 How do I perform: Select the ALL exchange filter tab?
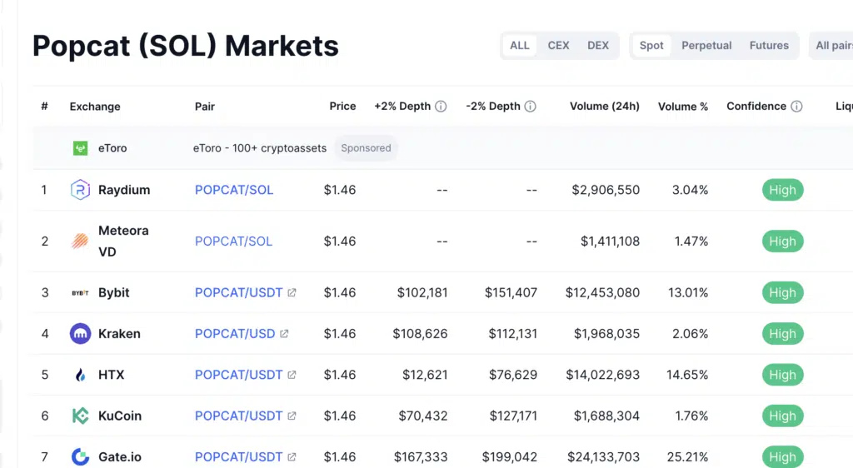pos(520,46)
